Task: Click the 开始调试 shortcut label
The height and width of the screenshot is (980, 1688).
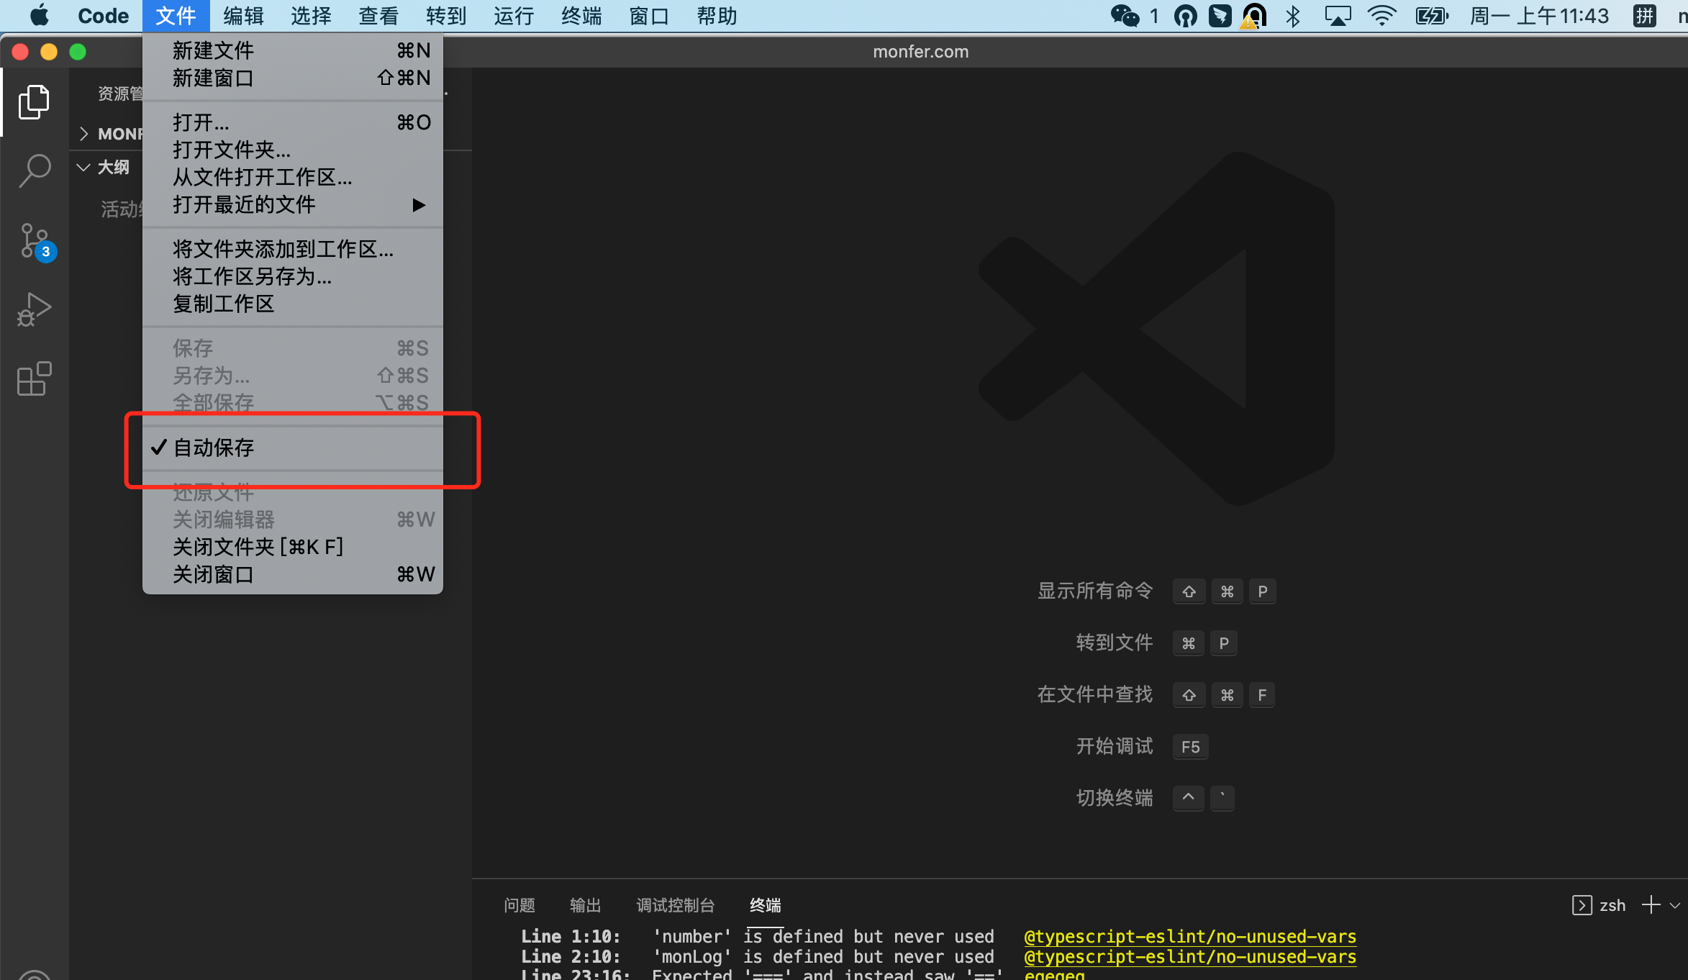Action: pyautogui.click(x=1115, y=746)
